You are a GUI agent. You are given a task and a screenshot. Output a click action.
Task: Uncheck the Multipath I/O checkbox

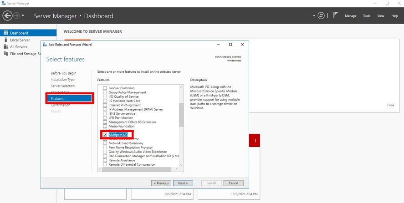pyautogui.click(x=105, y=135)
